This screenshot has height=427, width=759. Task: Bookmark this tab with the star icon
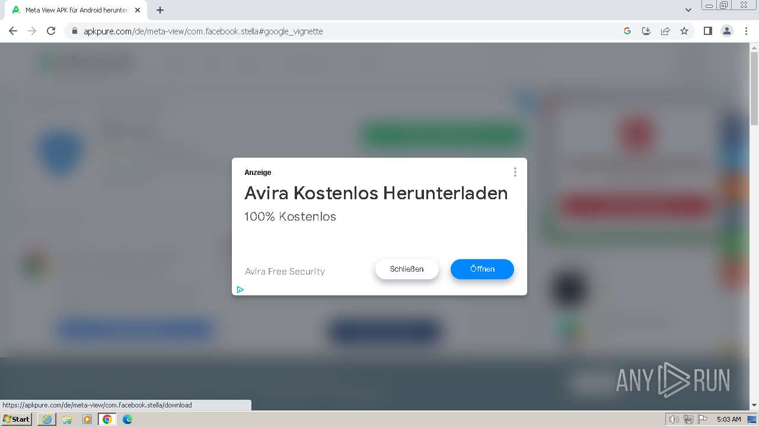tap(684, 31)
